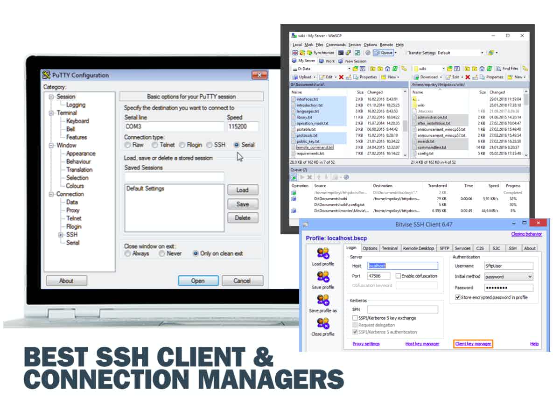This screenshot has height=420, width=560.
Task: Open the Client key manager link
Action: click(473, 344)
